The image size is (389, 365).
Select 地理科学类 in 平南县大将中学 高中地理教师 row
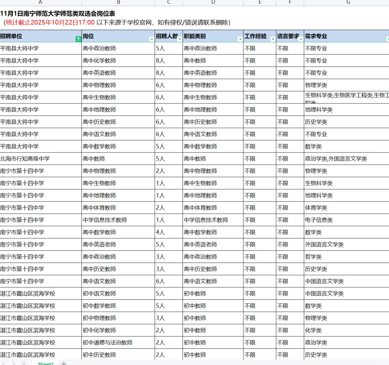click(x=346, y=109)
